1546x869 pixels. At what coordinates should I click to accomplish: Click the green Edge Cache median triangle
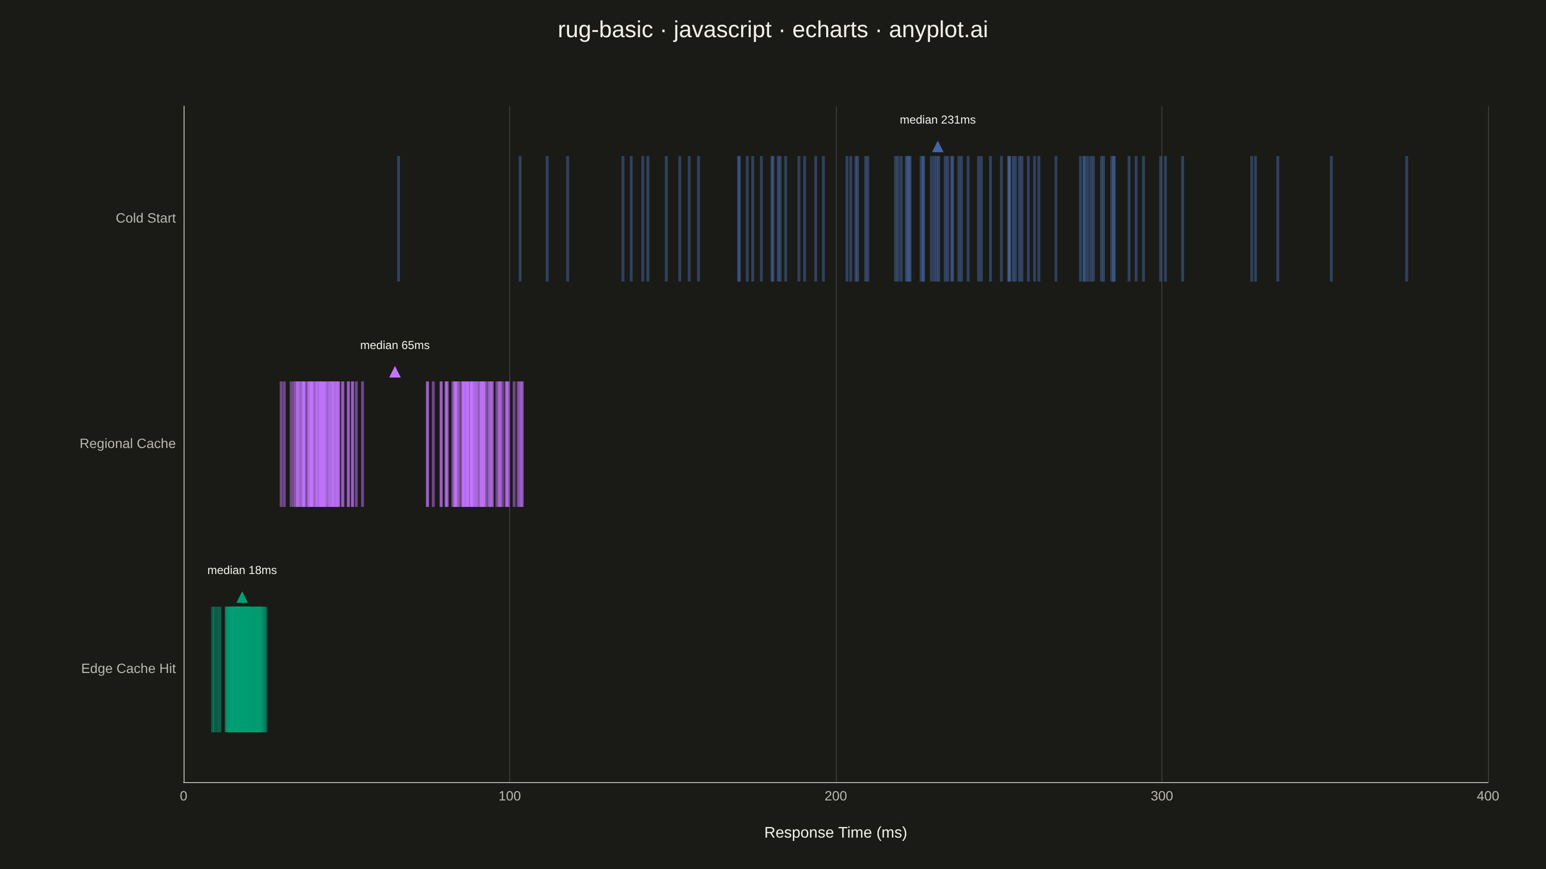click(x=242, y=597)
